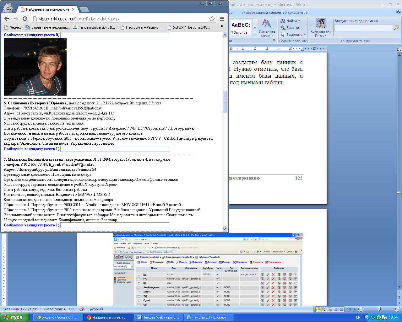Select the "Заголов..." heading style in Word
This screenshot has width=402, height=322.
(241, 28)
